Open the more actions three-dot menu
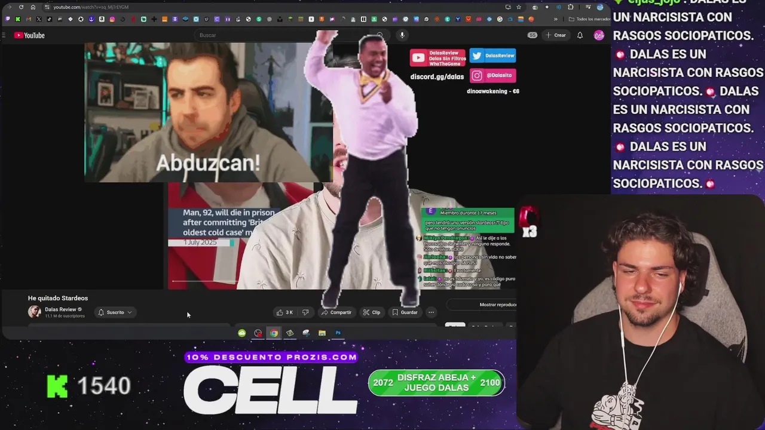This screenshot has width=765, height=430. click(x=431, y=312)
